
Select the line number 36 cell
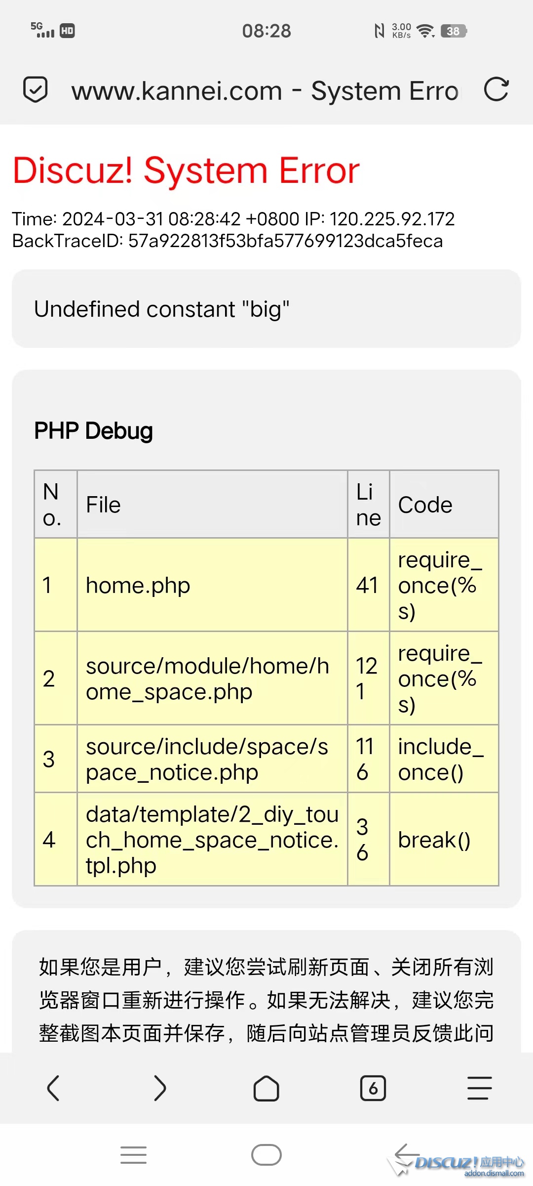pyautogui.click(x=369, y=840)
